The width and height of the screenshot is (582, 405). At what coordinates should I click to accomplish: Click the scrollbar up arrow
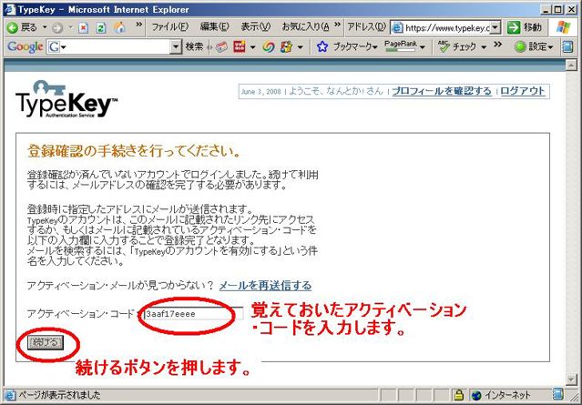(571, 66)
